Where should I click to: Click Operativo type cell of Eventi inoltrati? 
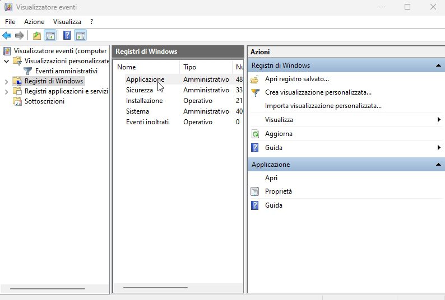[x=198, y=122]
